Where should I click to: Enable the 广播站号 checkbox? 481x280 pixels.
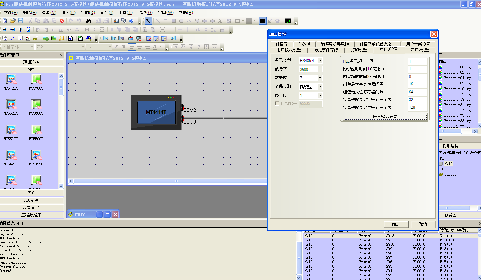(x=277, y=104)
